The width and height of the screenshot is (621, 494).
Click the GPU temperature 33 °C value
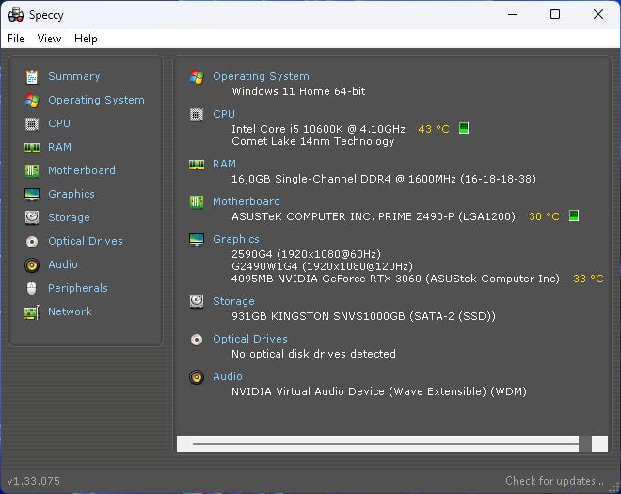pyautogui.click(x=588, y=279)
